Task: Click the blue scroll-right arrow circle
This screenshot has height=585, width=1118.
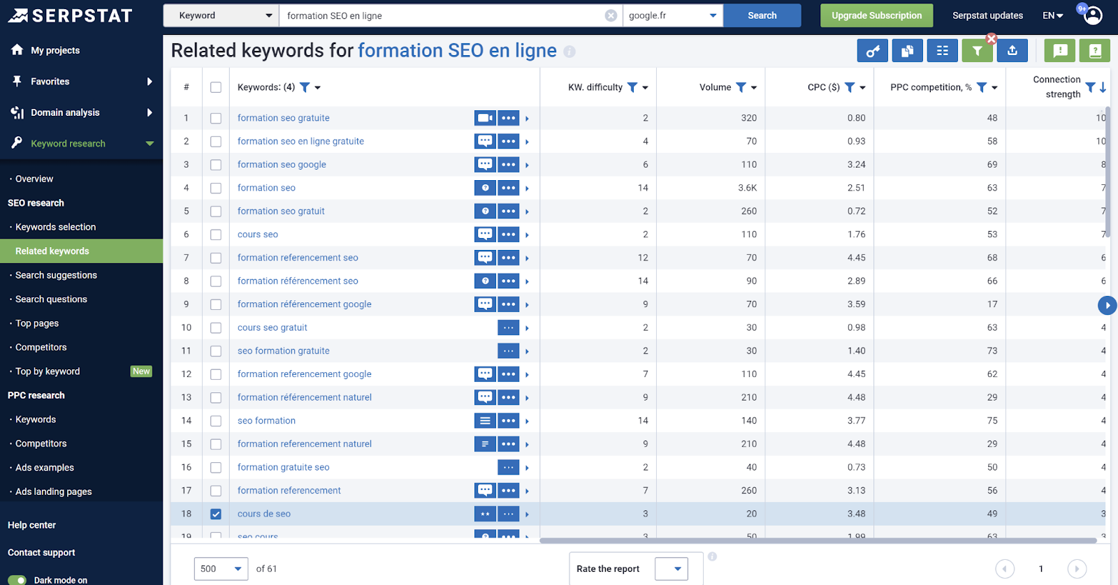Action: pyautogui.click(x=1108, y=305)
